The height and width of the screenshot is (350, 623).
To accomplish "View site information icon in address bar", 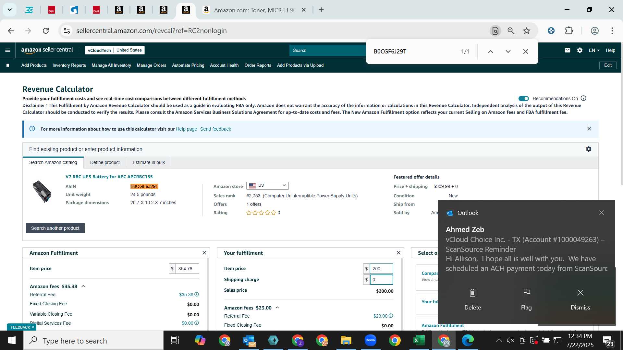I will (67, 31).
